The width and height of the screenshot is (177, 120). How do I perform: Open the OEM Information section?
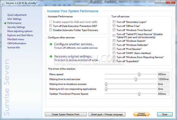(x=17, y=43)
